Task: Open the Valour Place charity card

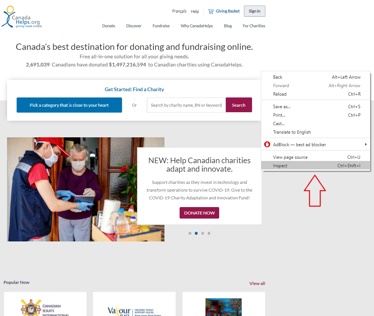Action: 134,304
